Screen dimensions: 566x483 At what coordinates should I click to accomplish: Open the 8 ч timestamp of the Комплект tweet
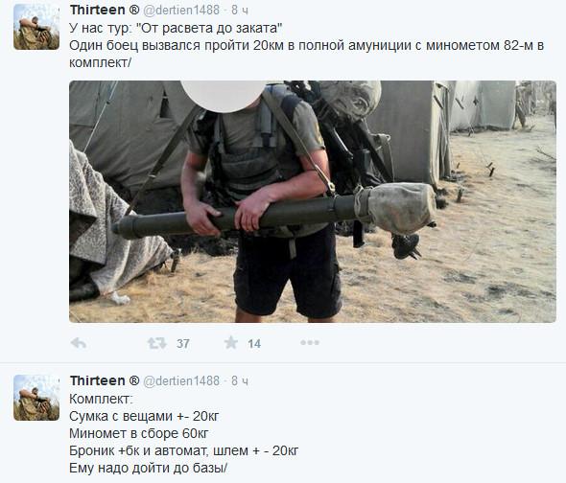240,380
